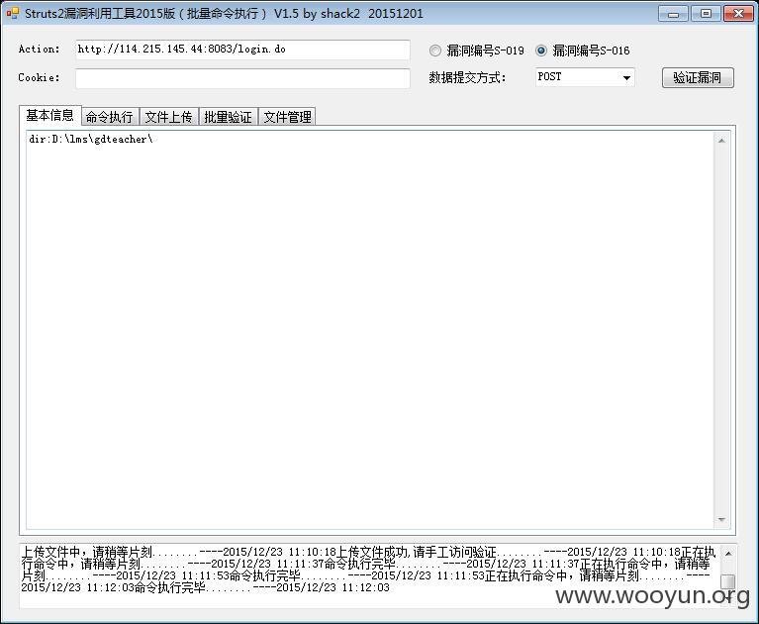Click the app icon in title bar

[12, 13]
